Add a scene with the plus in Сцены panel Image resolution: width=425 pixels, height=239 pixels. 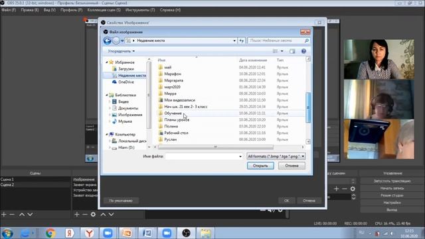4,214
